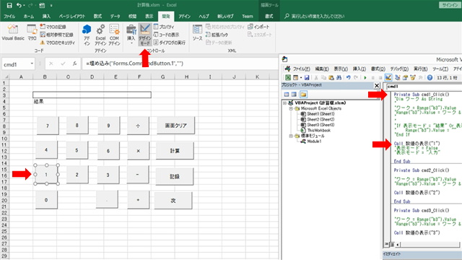Click the 画面クリア button
This screenshot has height=260, width=462.
click(x=175, y=126)
